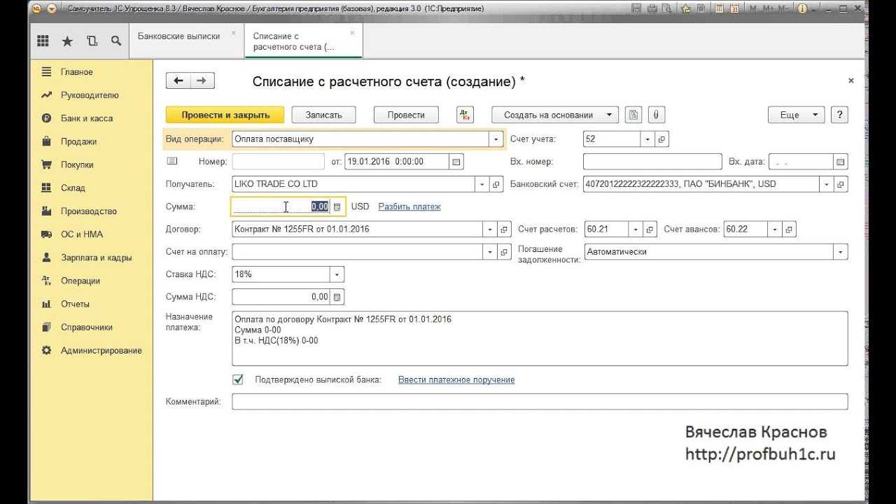Open the document reports icon next to Создать на основании
This screenshot has height=504, width=896.
point(633,115)
